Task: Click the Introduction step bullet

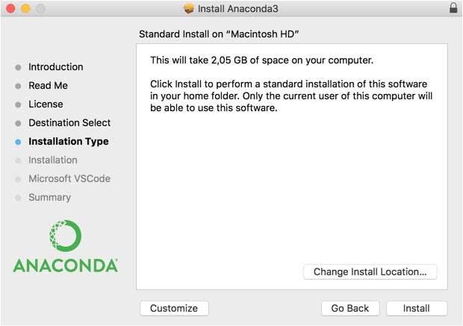Action: coord(18,67)
